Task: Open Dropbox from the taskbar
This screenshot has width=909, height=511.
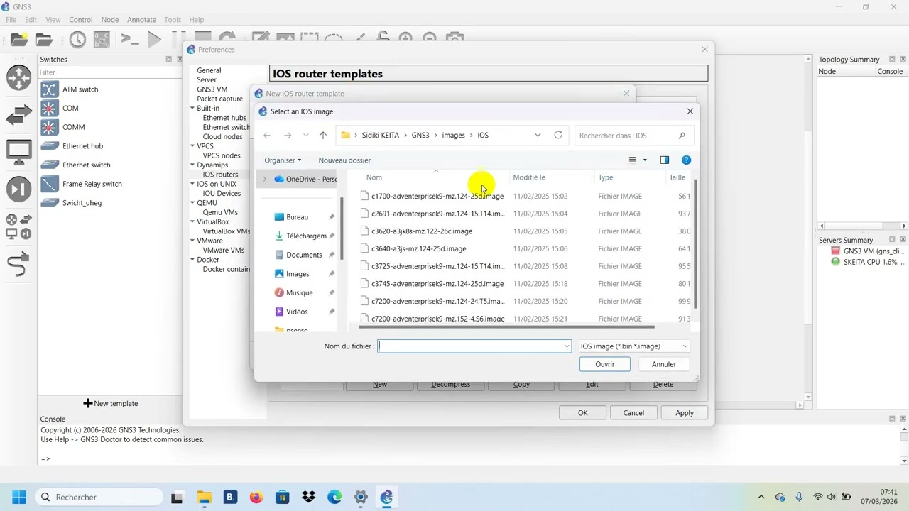Action: [308, 498]
